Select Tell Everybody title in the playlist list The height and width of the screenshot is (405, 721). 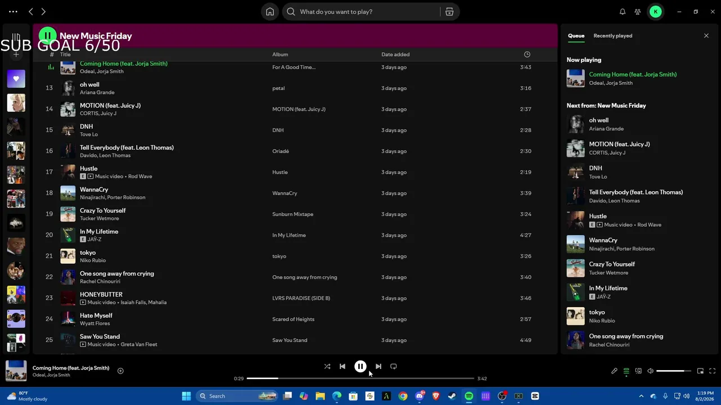tap(127, 147)
